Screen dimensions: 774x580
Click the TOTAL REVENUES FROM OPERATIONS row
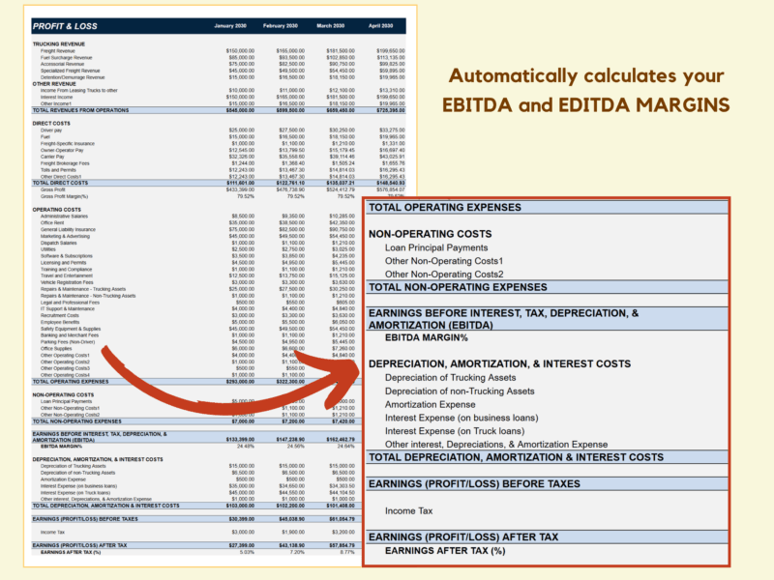(x=219, y=110)
